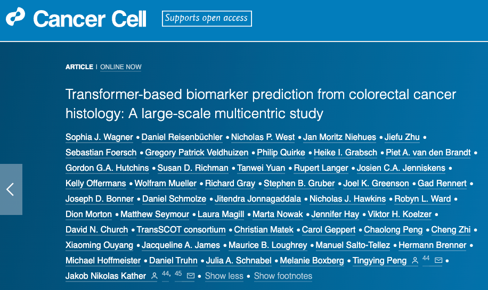Select author Philip Quirke
Image resolution: width=488 pixels, height=290 pixels.
coord(281,153)
